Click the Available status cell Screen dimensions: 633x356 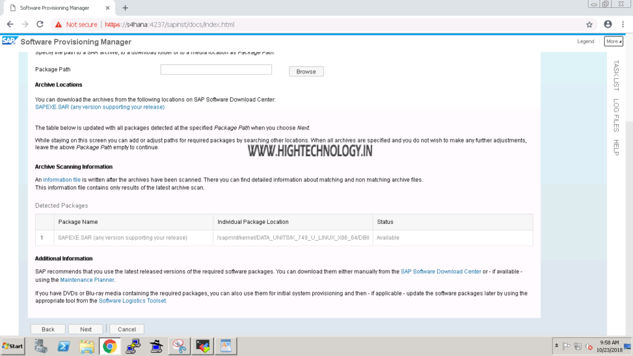coord(453,238)
